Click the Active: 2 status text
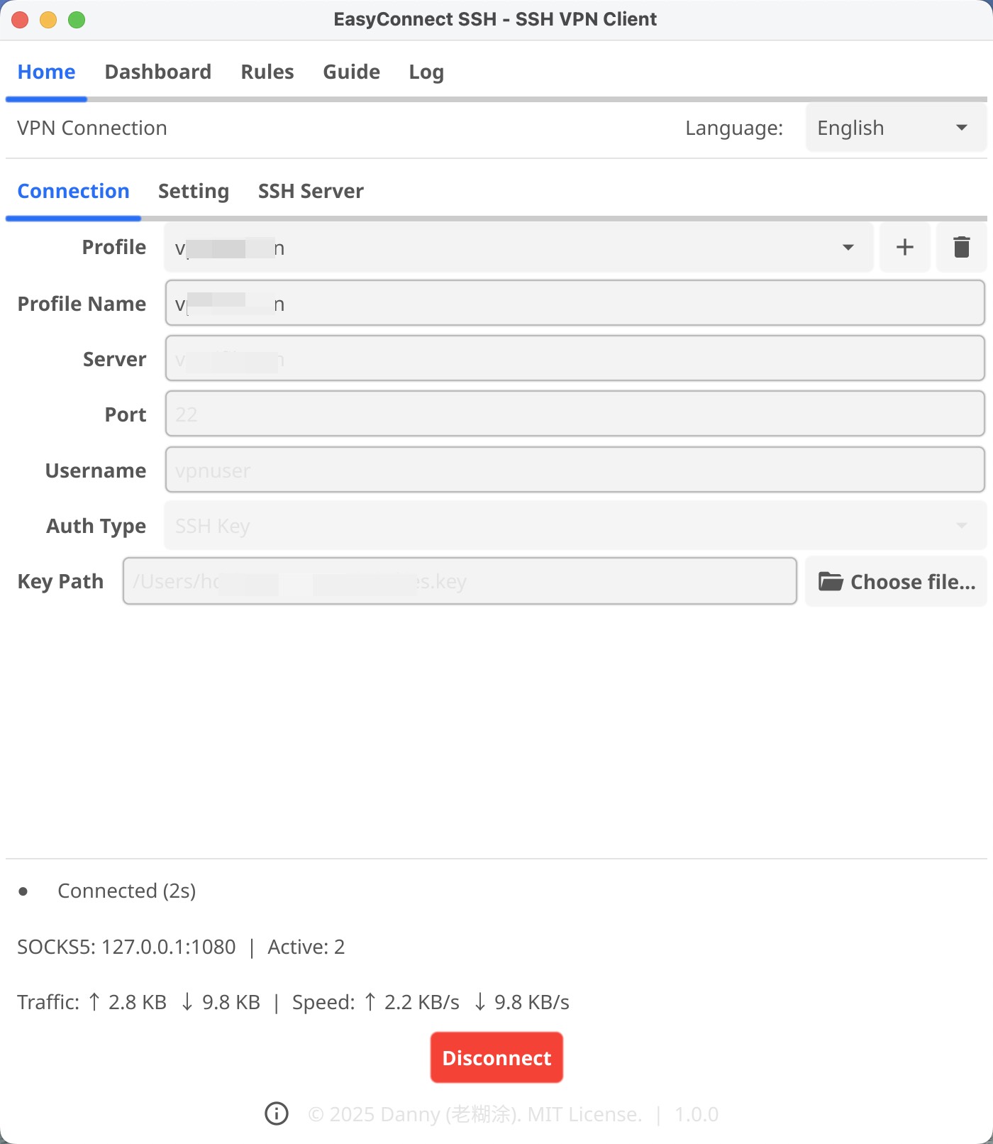Screen dimensions: 993x1144 pos(306,947)
